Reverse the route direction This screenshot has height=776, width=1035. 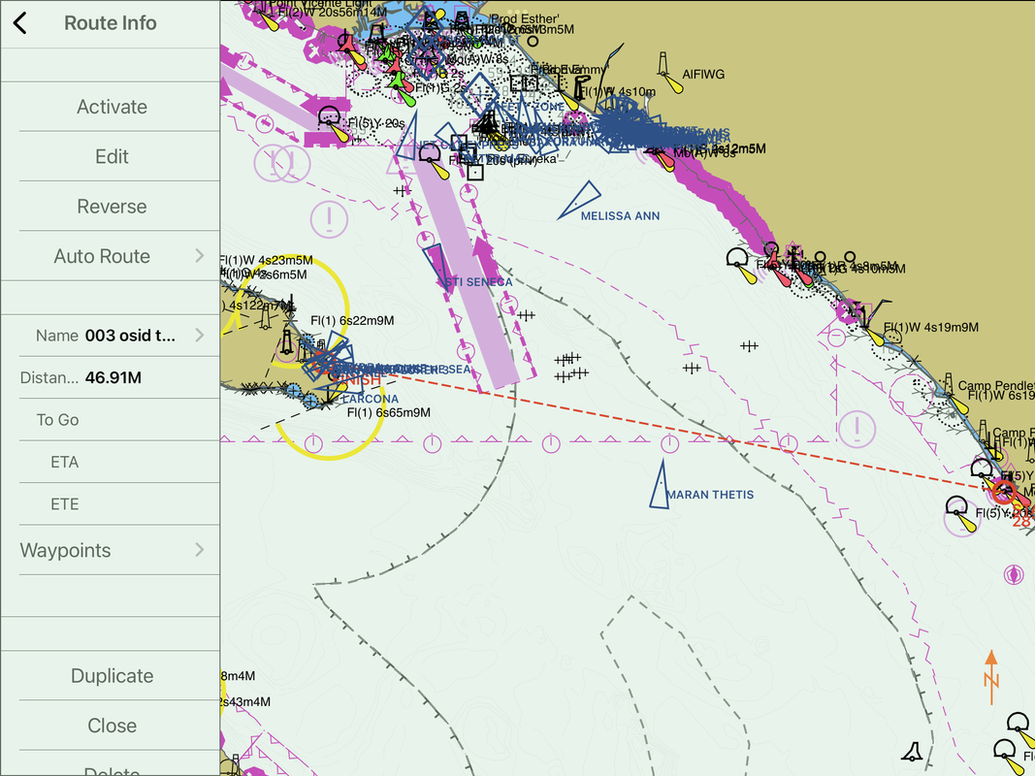pos(112,207)
